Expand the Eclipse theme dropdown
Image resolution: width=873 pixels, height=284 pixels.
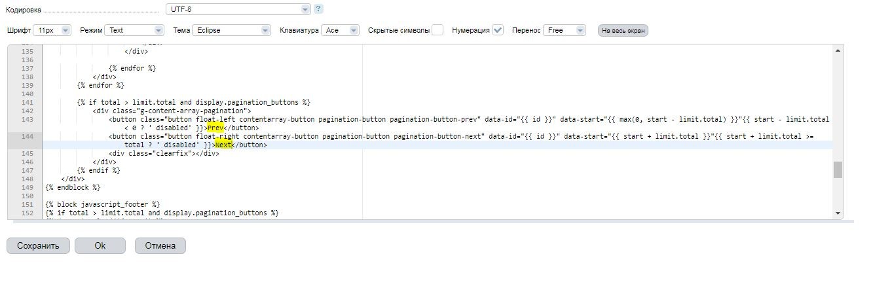point(231,30)
